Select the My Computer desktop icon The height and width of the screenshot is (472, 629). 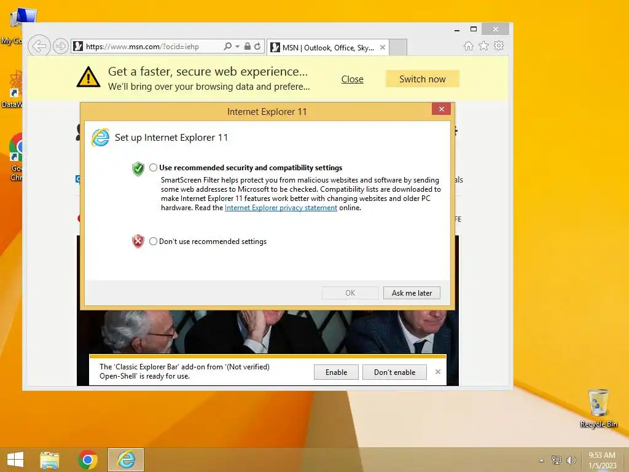(16, 25)
